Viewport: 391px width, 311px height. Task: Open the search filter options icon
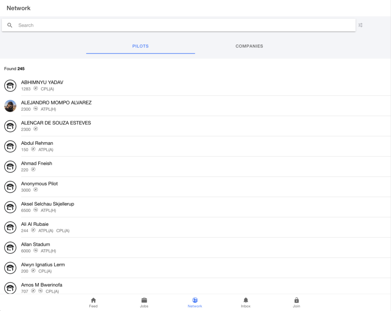(x=360, y=25)
